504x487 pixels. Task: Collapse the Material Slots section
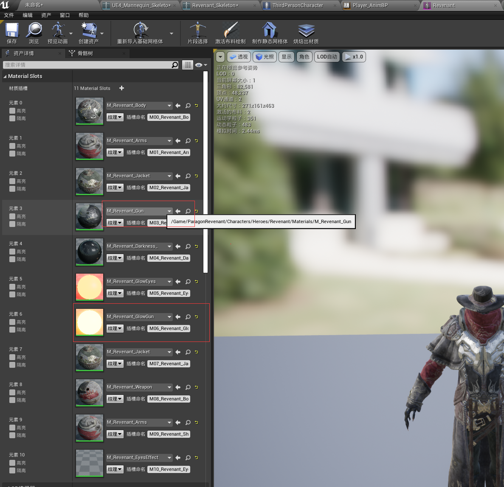[5, 76]
